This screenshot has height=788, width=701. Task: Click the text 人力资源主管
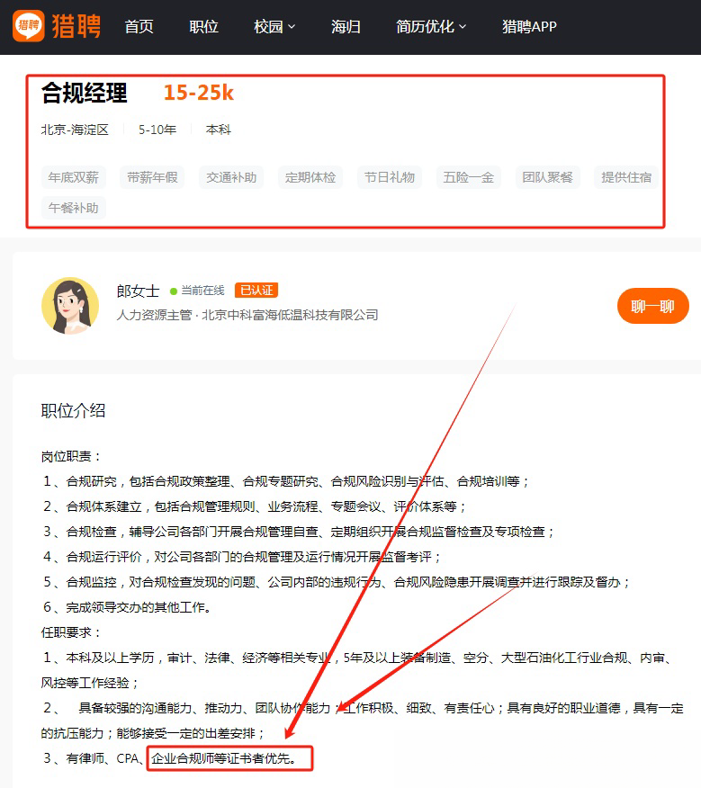tap(154, 315)
